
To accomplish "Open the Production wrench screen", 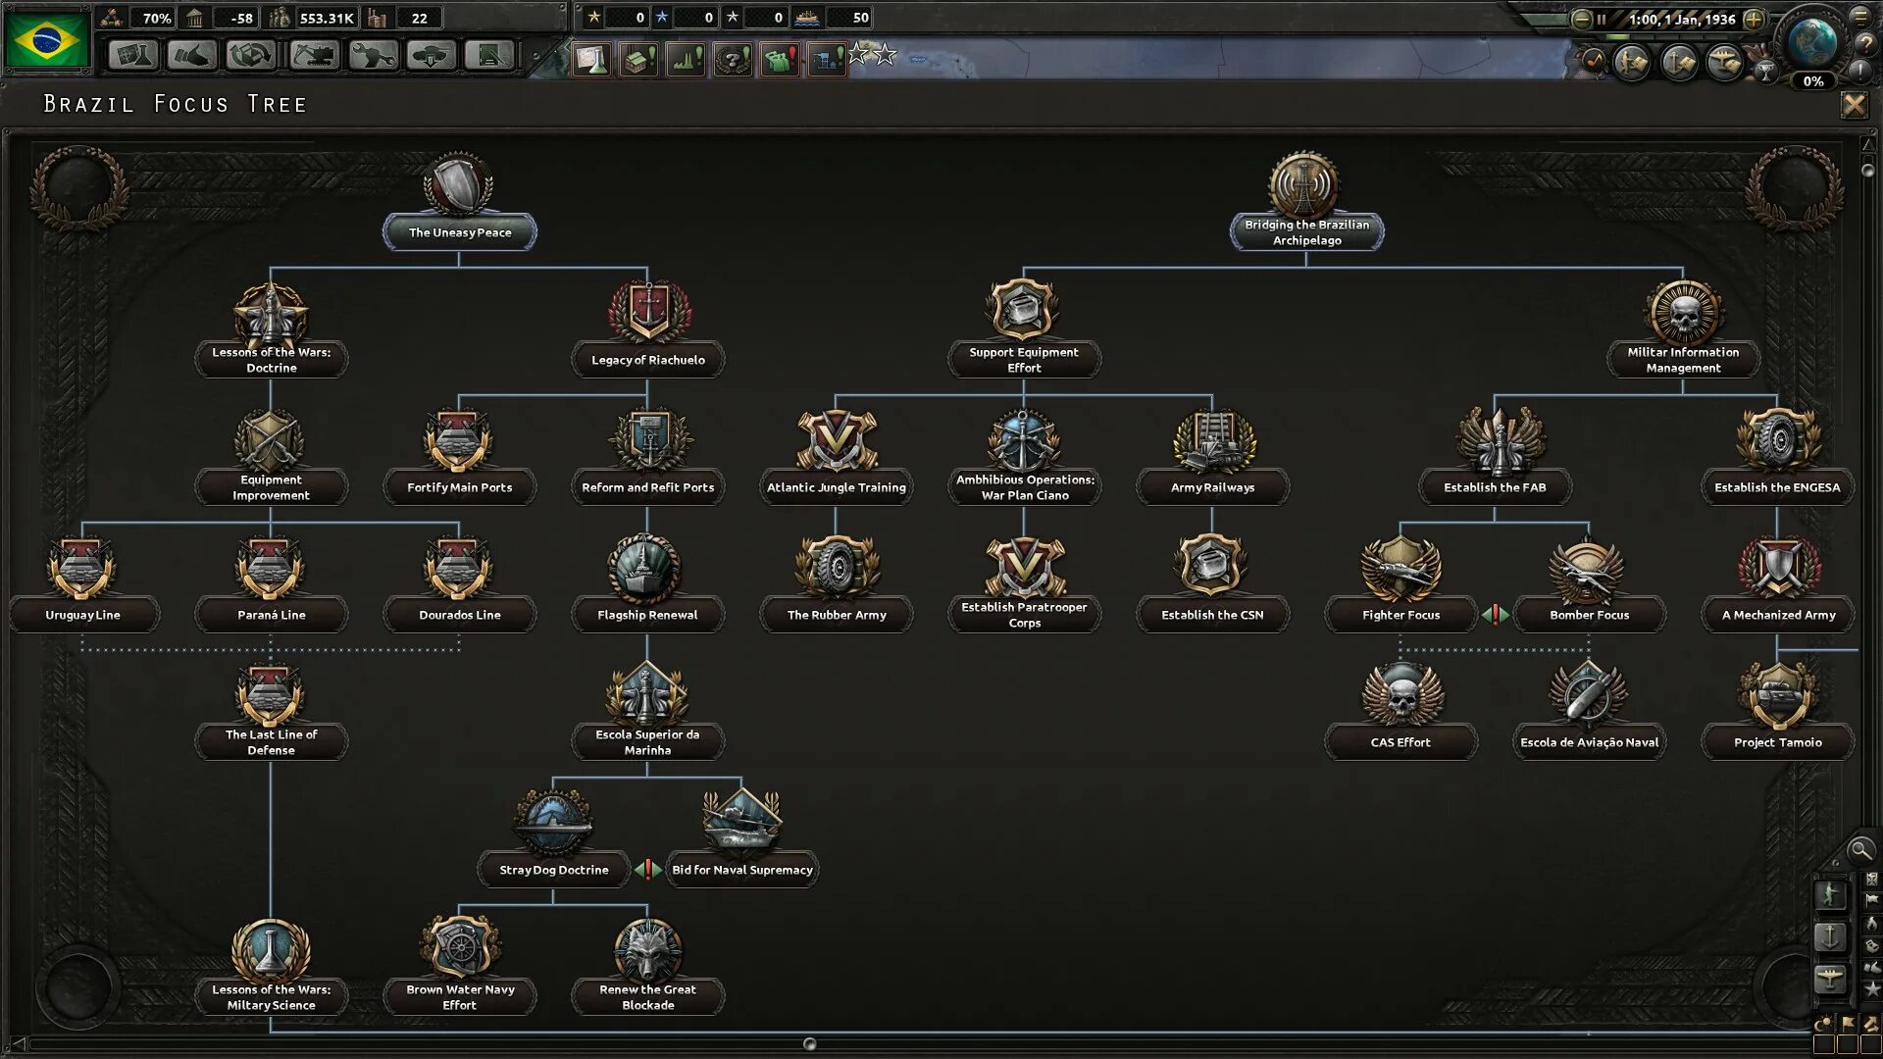I will point(372,55).
